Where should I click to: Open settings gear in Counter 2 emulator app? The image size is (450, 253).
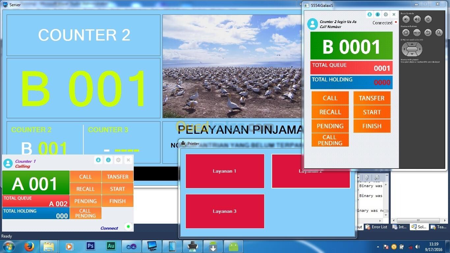coord(386,14)
